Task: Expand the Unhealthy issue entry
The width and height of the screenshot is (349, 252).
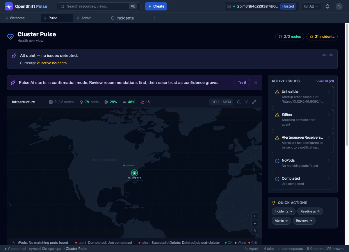Action: [x=302, y=96]
